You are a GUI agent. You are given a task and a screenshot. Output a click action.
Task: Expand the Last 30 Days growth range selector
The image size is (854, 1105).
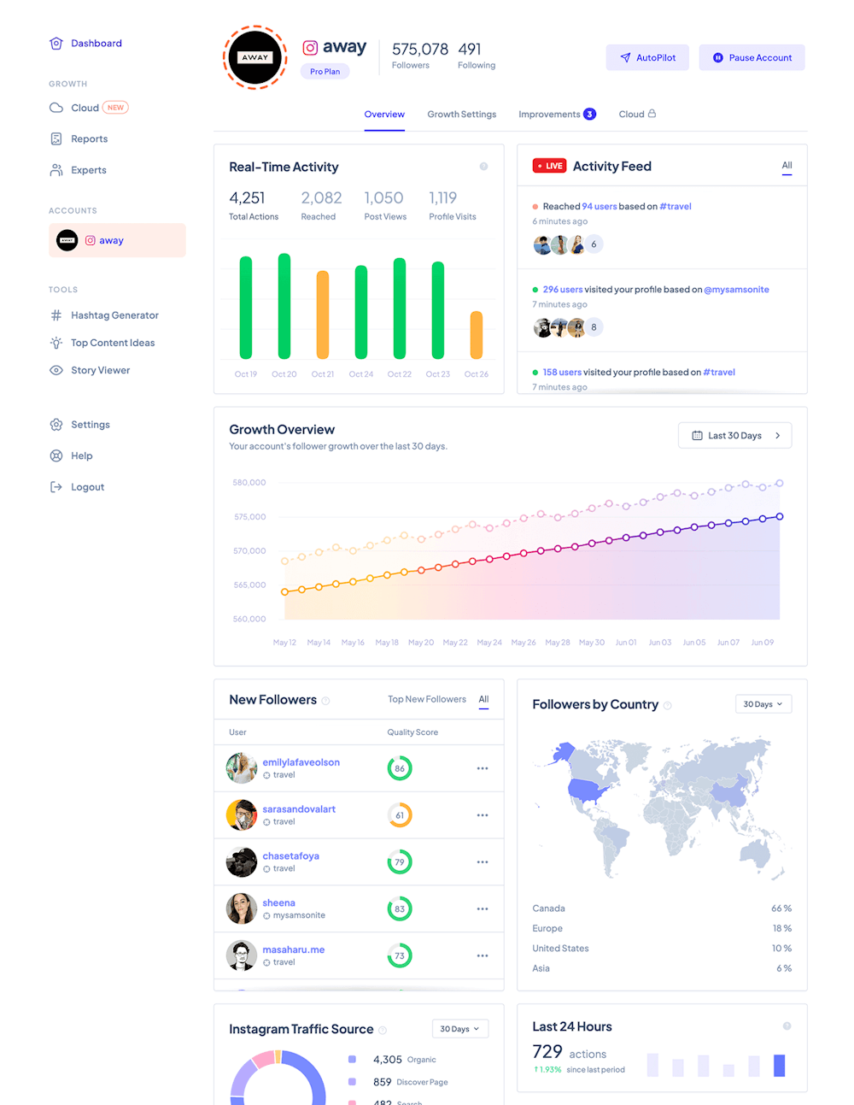coord(734,435)
